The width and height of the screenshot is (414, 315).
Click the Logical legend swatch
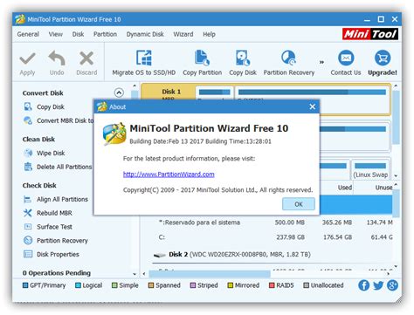[78, 285]
